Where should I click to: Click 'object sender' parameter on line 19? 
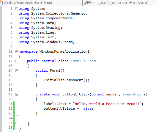(105, 94)
